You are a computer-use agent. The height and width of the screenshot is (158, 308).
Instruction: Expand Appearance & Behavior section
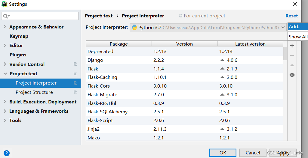(x=5, y=27)
